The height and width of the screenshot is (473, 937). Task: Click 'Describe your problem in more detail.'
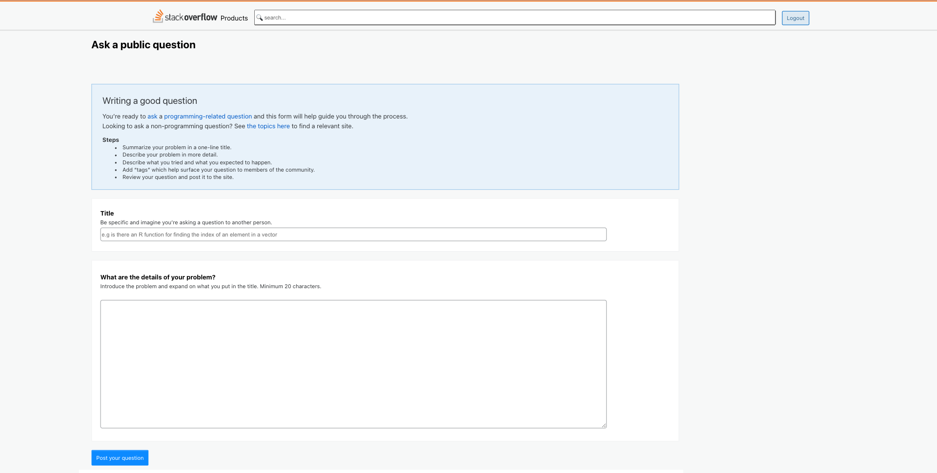click(x=170, y=155)
